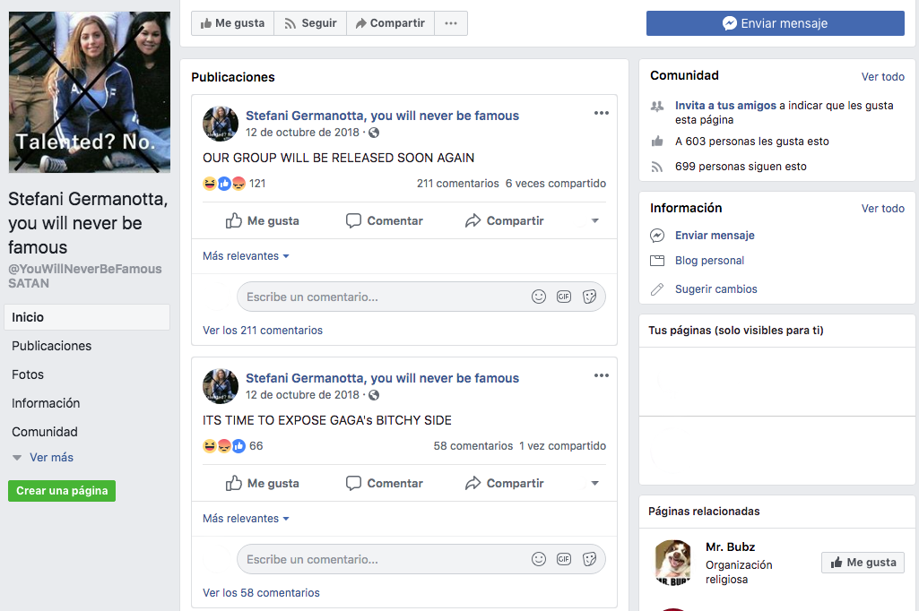The image size is (919, 611).
Task: Open page name link on BITCHY SIDE post
Action: pos(382,378)
